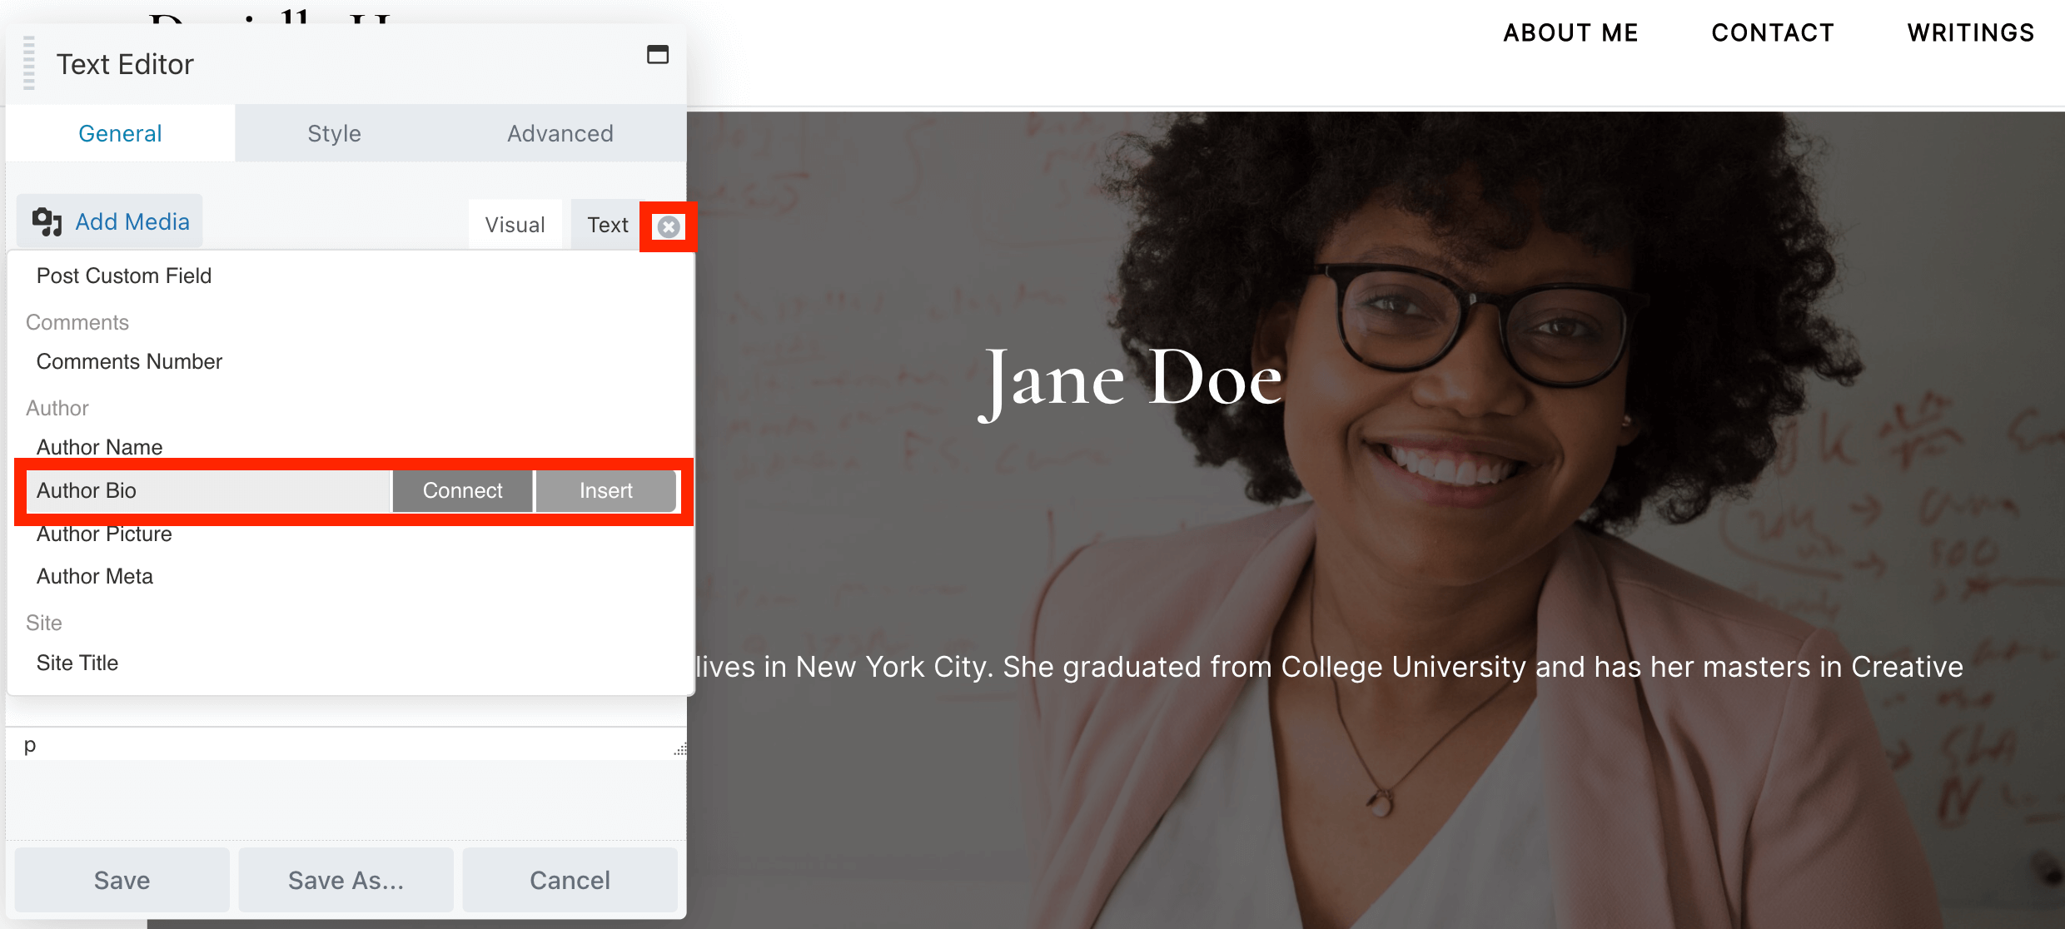Toggle the Style tab in Text Editor

(335, 132)
